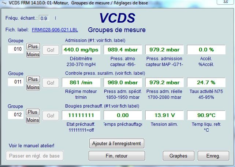Image resolution: width=235 pixels, height=167 pixels.
Task: Click the Etat préchauff. 11111111=off label
Action: (81, 127)
